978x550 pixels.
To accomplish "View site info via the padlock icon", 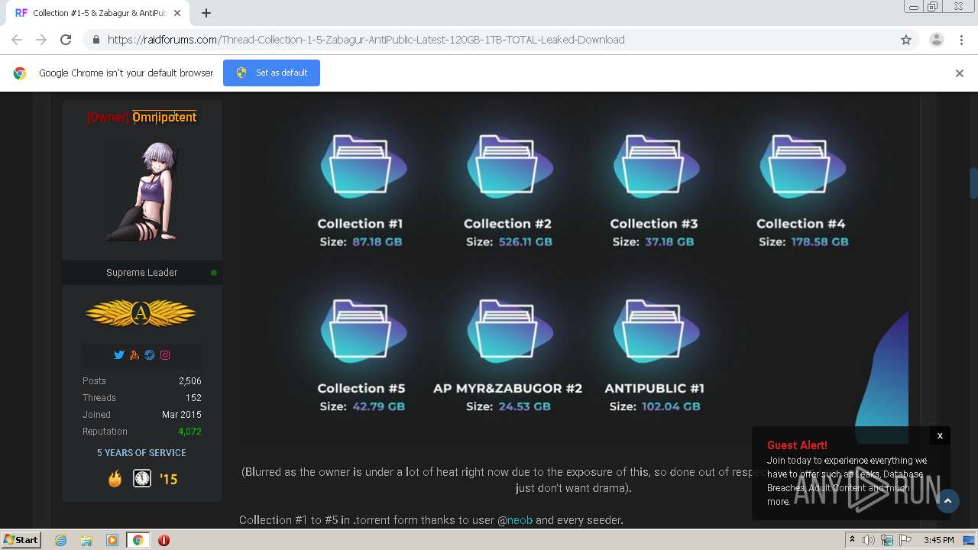I will (96, 40).
